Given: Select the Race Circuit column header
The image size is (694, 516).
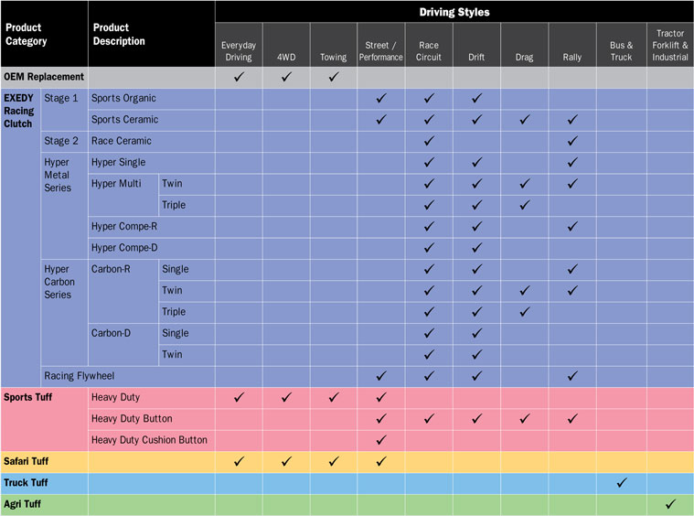Looking at the screenshot, I should coord(429,50).
